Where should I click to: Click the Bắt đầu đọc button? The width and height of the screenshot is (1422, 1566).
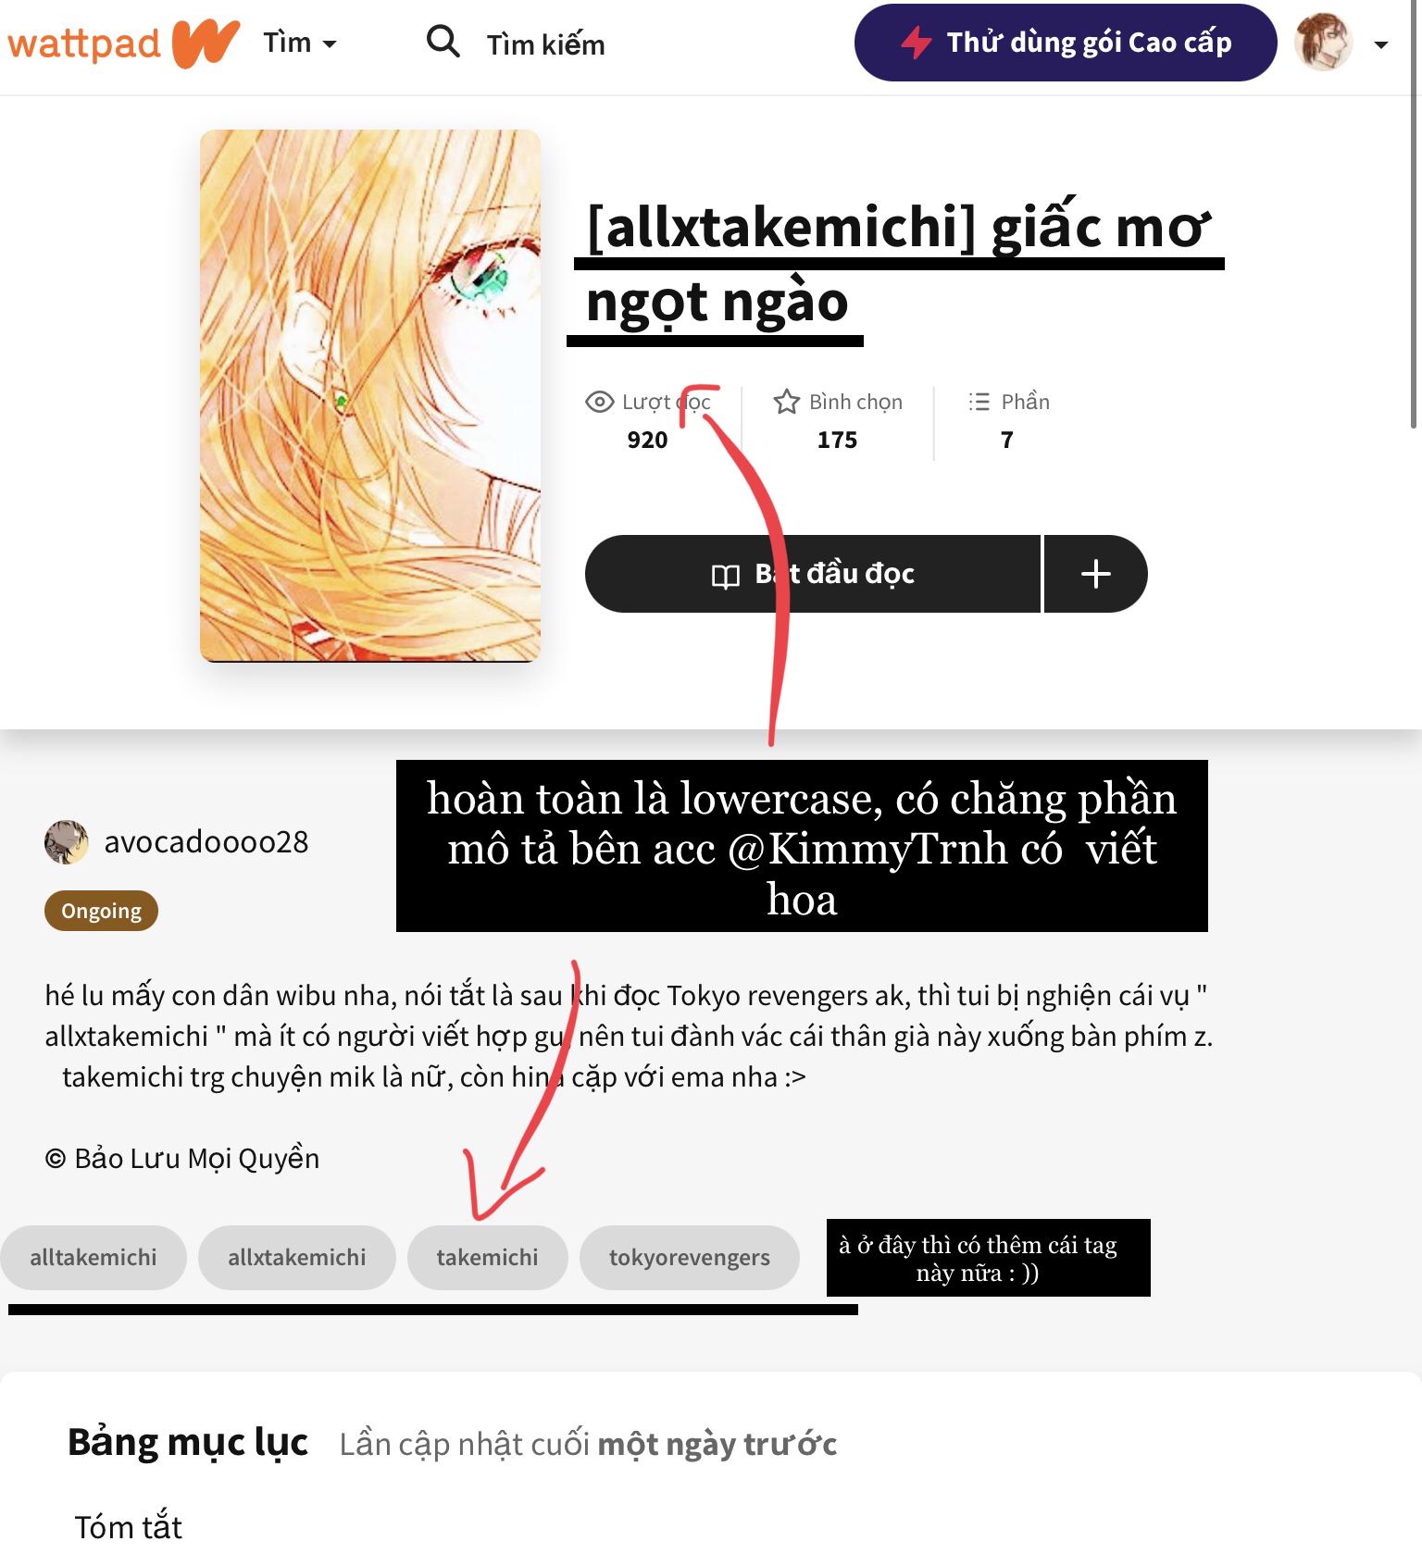813,574
